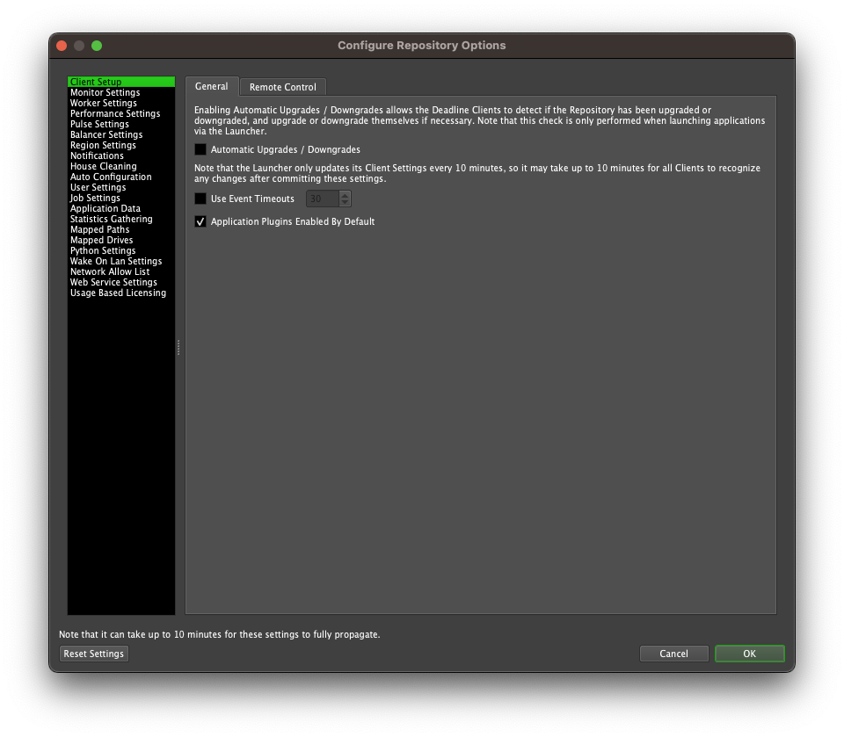The height and width of the screenshot is (737, 844).
Task: Increase event timeout with up arrow
Action: click(x=345, y=195)
